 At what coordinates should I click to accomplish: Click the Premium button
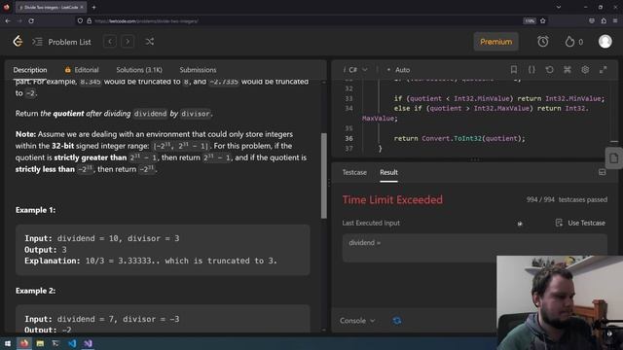click(495, 42)
